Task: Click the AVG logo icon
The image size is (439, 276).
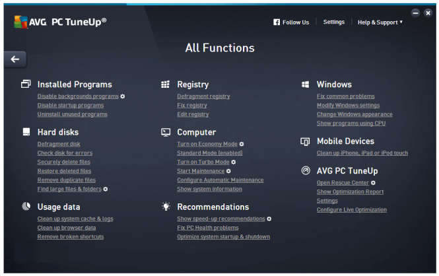Action: click(20, 22)
